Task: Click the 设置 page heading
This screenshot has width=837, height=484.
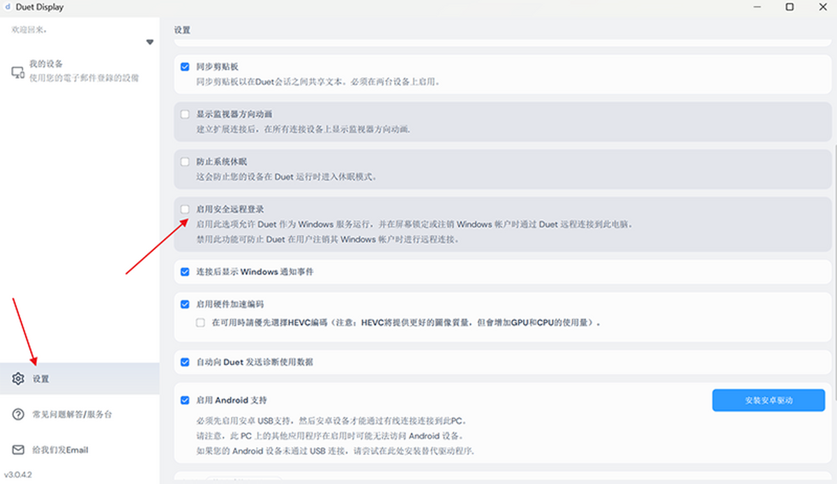Action: pyautogui.click(x=182, y=31)
